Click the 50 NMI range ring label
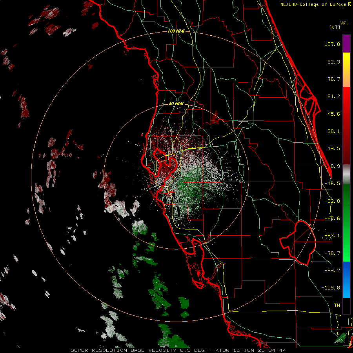 (x=176, y=104)
